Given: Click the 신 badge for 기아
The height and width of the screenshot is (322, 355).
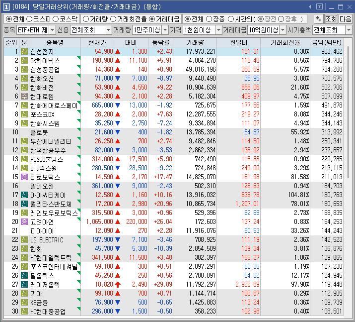Looking at the screenshot, I should click(24, 294).
